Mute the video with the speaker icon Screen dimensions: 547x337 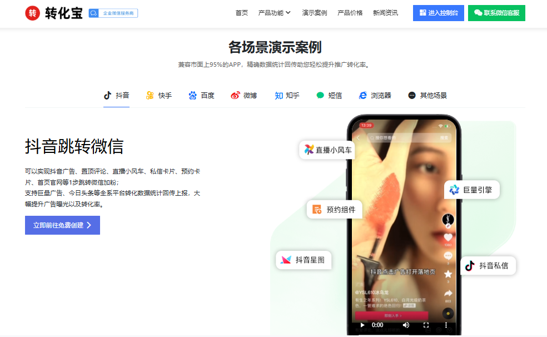pos(406,325)
